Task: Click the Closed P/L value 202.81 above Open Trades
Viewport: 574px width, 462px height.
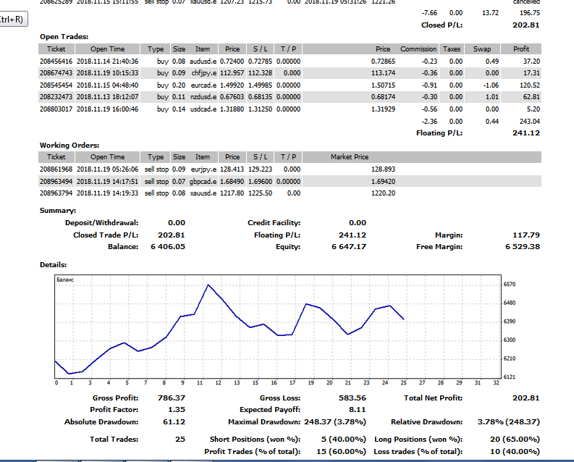Action: (526, 25)
